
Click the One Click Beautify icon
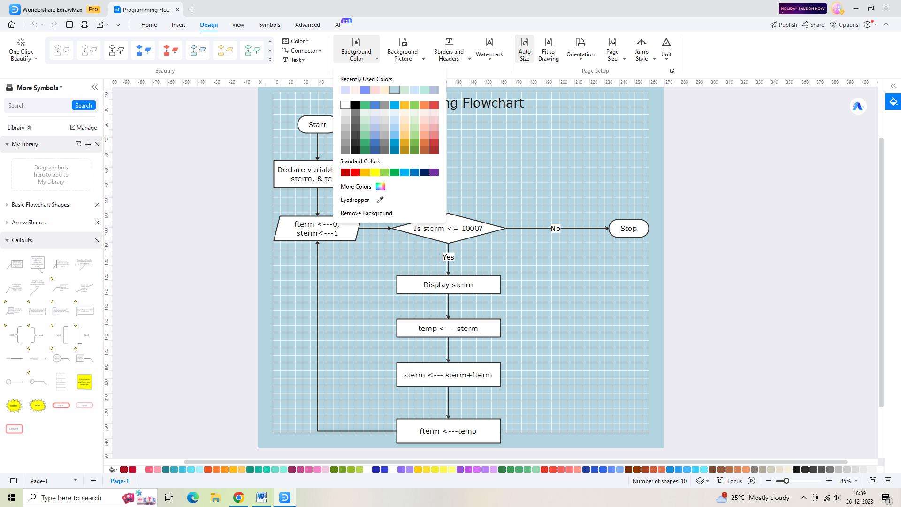22,49
